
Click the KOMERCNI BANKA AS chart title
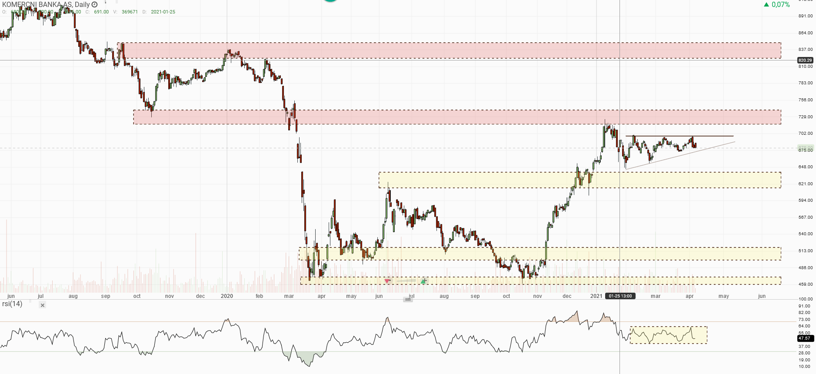(37, 4)
